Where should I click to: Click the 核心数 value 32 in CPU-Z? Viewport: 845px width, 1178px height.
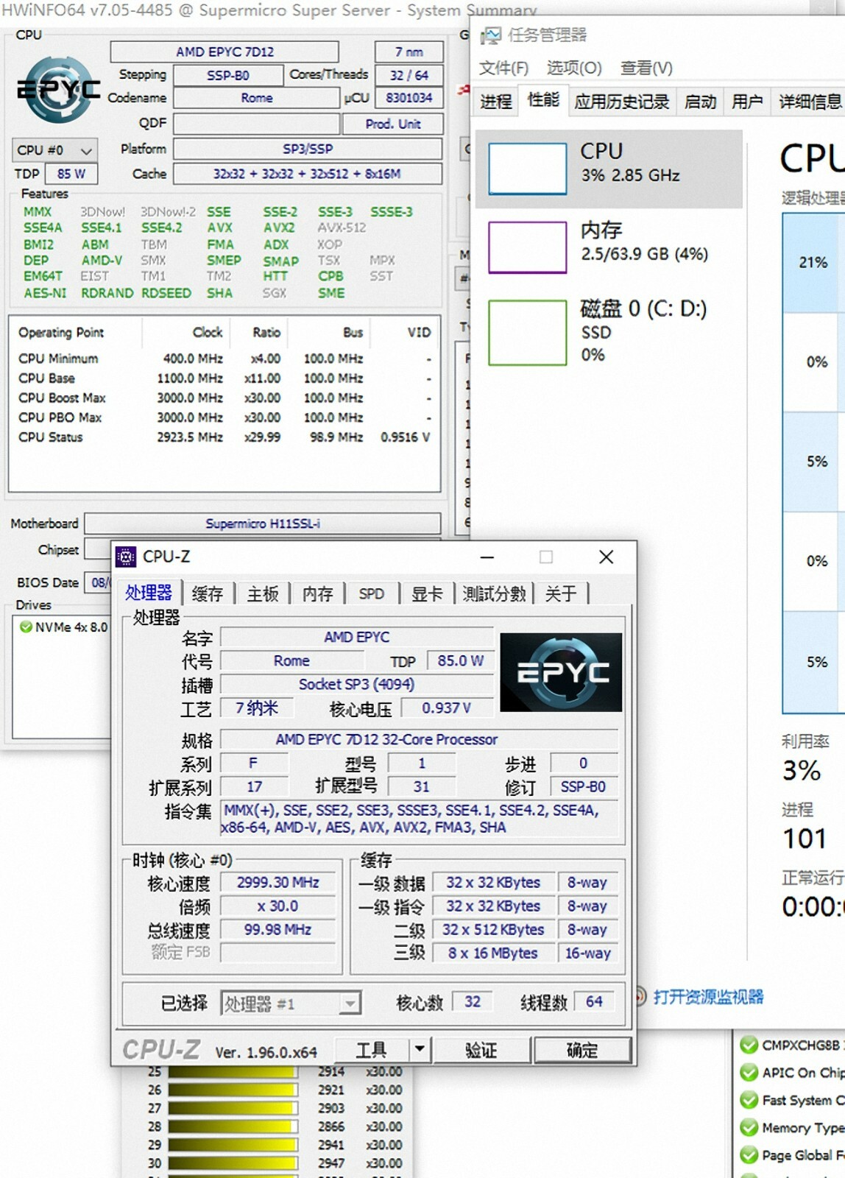point(473,1001)
